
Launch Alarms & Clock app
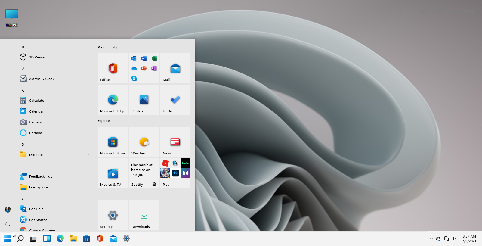pyautogui.click(x=55, y=79)
